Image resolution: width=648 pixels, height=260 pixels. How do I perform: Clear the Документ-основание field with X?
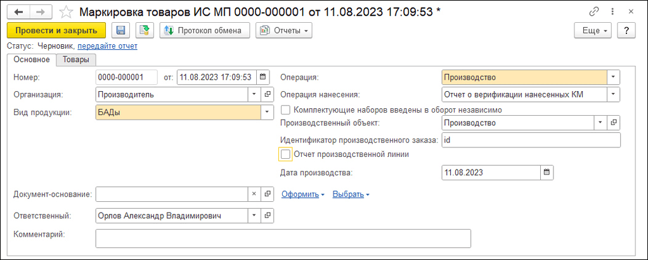click(x=254, y=194)
